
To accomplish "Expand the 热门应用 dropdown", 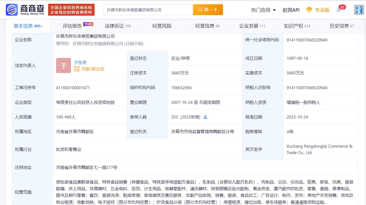I will point(263,10).
